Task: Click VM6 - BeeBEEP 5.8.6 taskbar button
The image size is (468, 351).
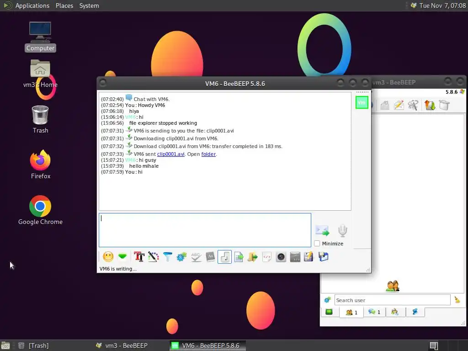Action: 207,346
